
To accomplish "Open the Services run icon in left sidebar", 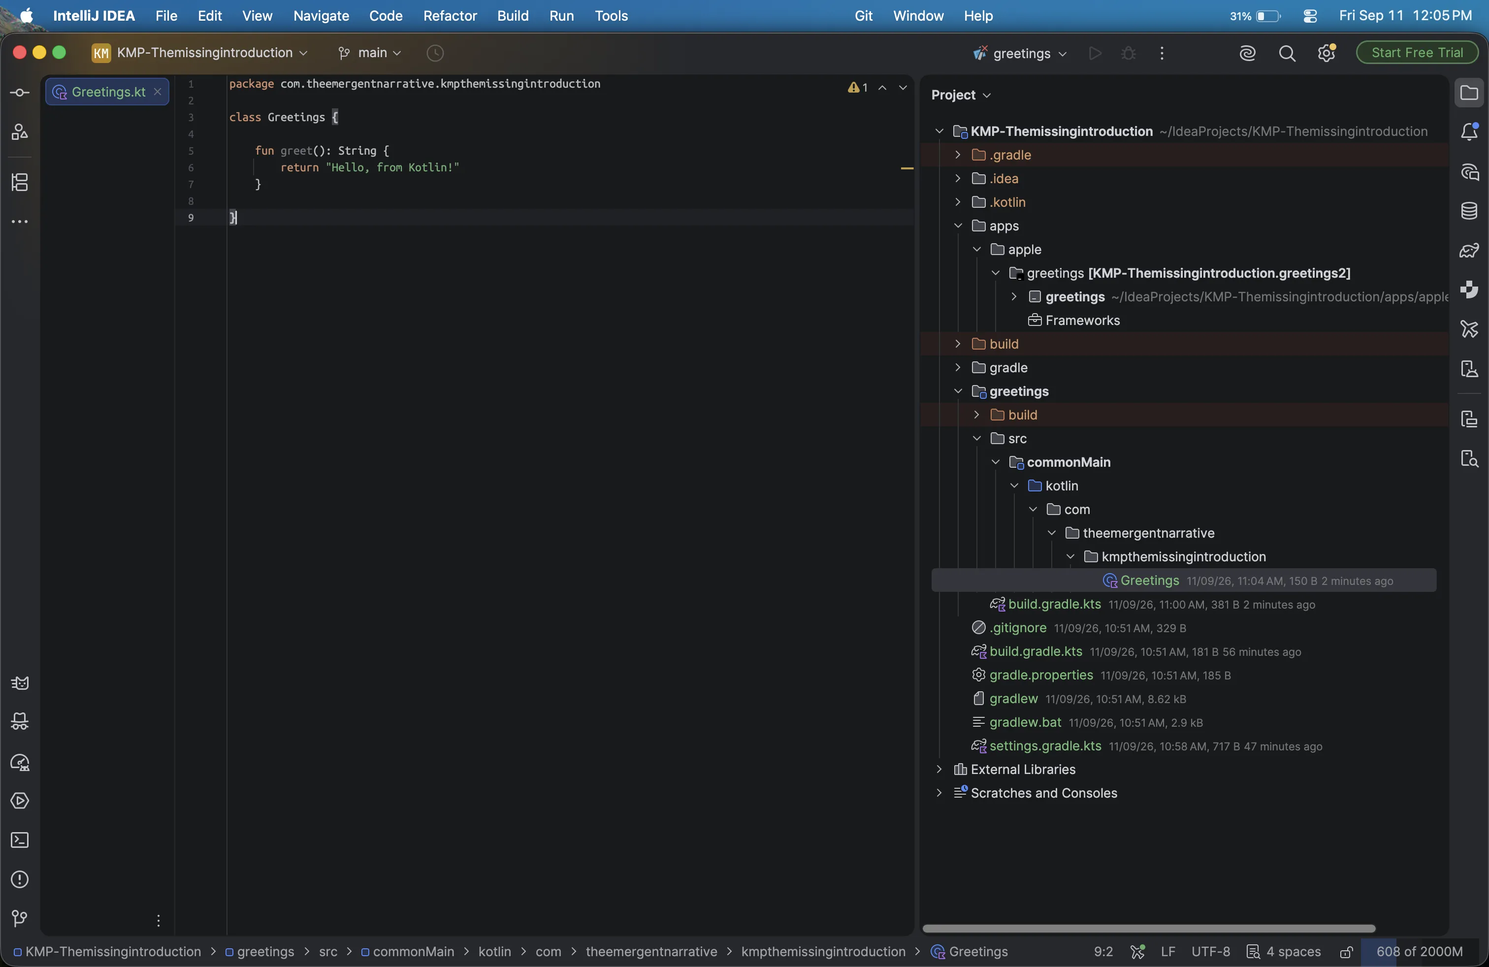I will [20, 801].
